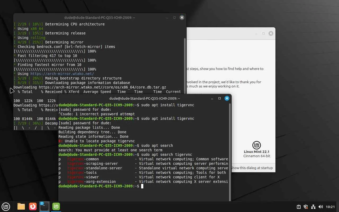Click the 'sudo apt search tigervnc' command
The width and height of the screenshot is (339, 212).
[x=167, y=154]
